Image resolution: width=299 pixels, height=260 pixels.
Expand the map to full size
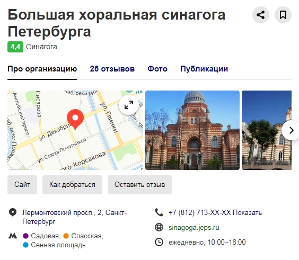(x=129, y=105)
